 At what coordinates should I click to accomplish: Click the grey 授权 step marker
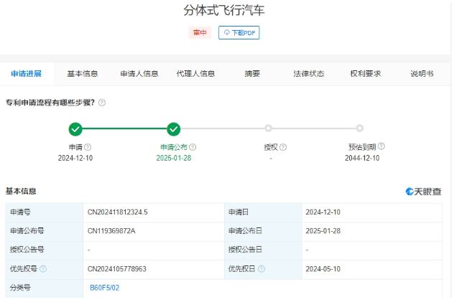(x=268, y=129)
